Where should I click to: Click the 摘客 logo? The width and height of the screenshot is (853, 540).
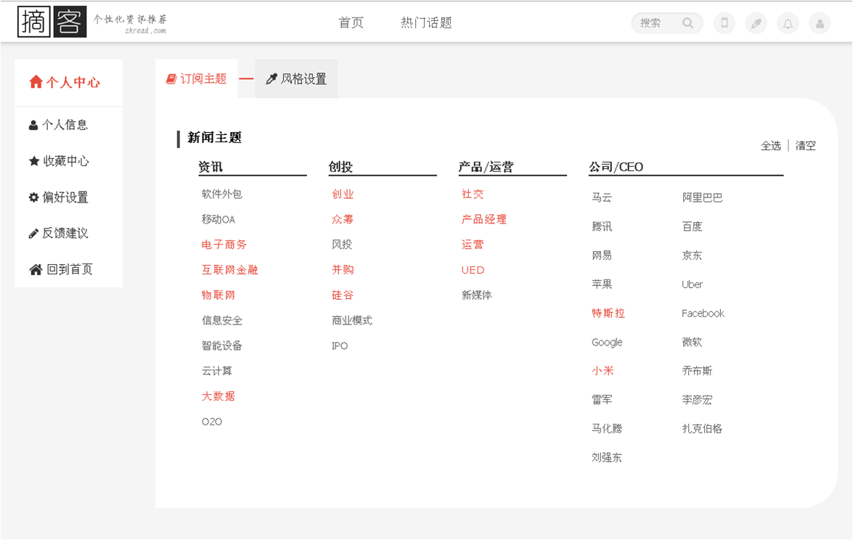point(52,22)
